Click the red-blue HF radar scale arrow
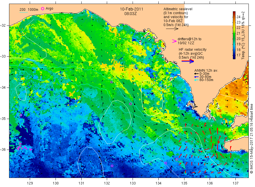The height and width of the screenshot is (187, 255). [188, 61]
